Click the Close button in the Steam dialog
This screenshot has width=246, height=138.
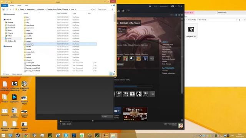[x=107, y=117]
